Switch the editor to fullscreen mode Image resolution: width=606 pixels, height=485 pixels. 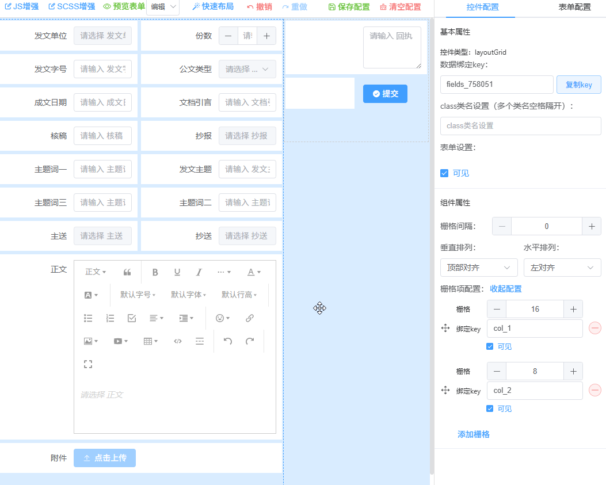[x=88, y=364]
